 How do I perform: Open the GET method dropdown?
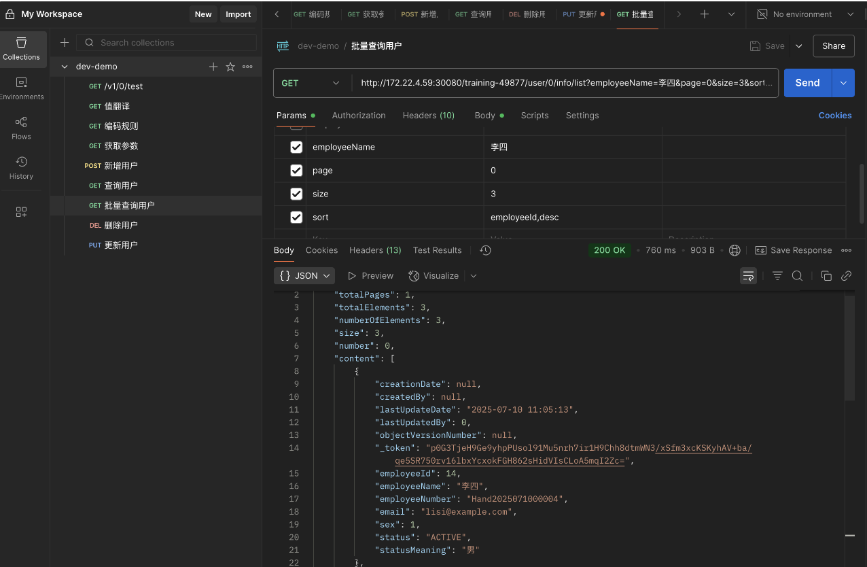[x=311, y=83]
